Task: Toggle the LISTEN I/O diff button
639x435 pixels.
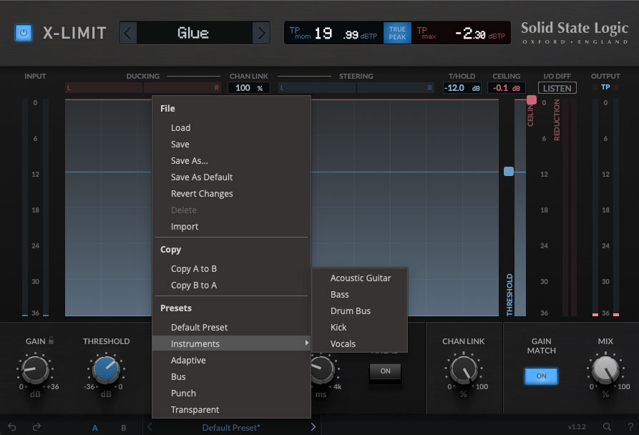Action: point(557,88)
